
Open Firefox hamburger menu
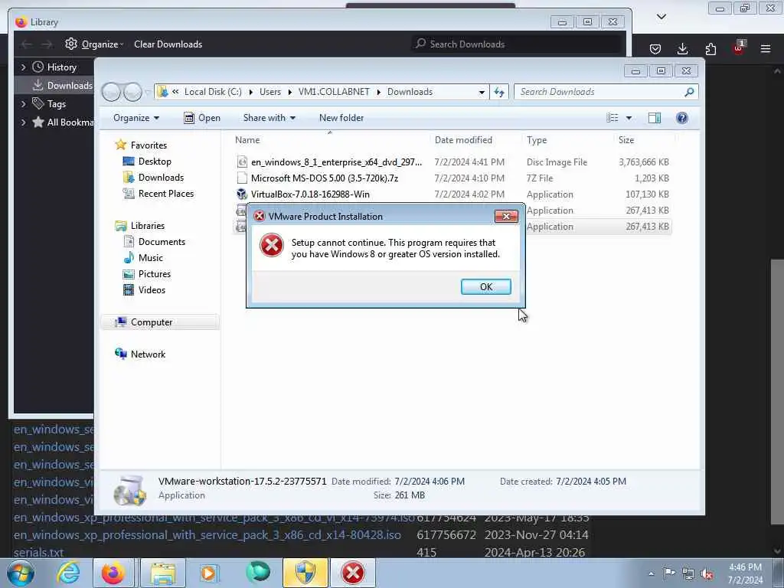pos(766,48)
